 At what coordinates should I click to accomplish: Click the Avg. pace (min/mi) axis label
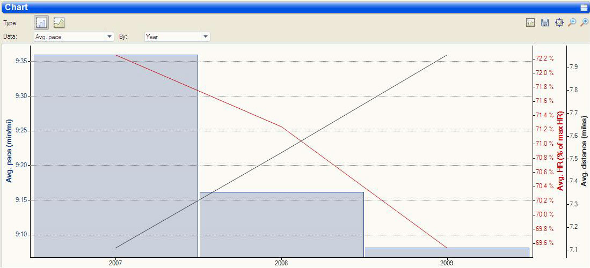click(x=9, y=151)
